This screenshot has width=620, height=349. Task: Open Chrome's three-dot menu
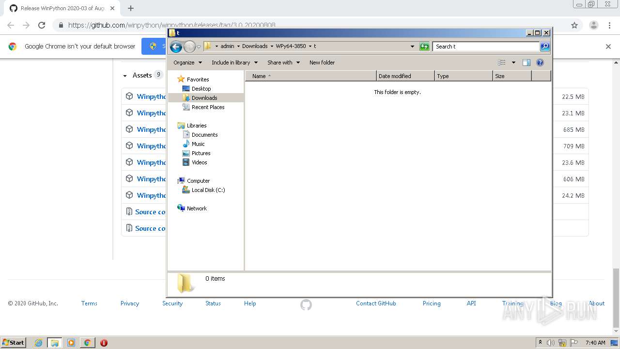click(609, 25)
